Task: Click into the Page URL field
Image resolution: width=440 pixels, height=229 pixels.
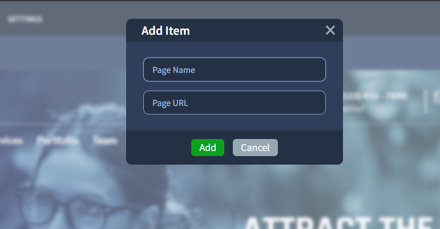Action: [x=235, y=103]
